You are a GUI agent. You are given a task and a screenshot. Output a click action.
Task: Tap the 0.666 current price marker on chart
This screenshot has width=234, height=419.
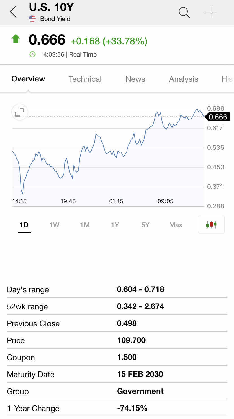217,117
